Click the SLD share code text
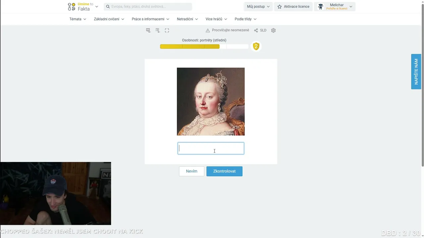Viewport: 424px width, 238px height. click(x=263, y=30)
